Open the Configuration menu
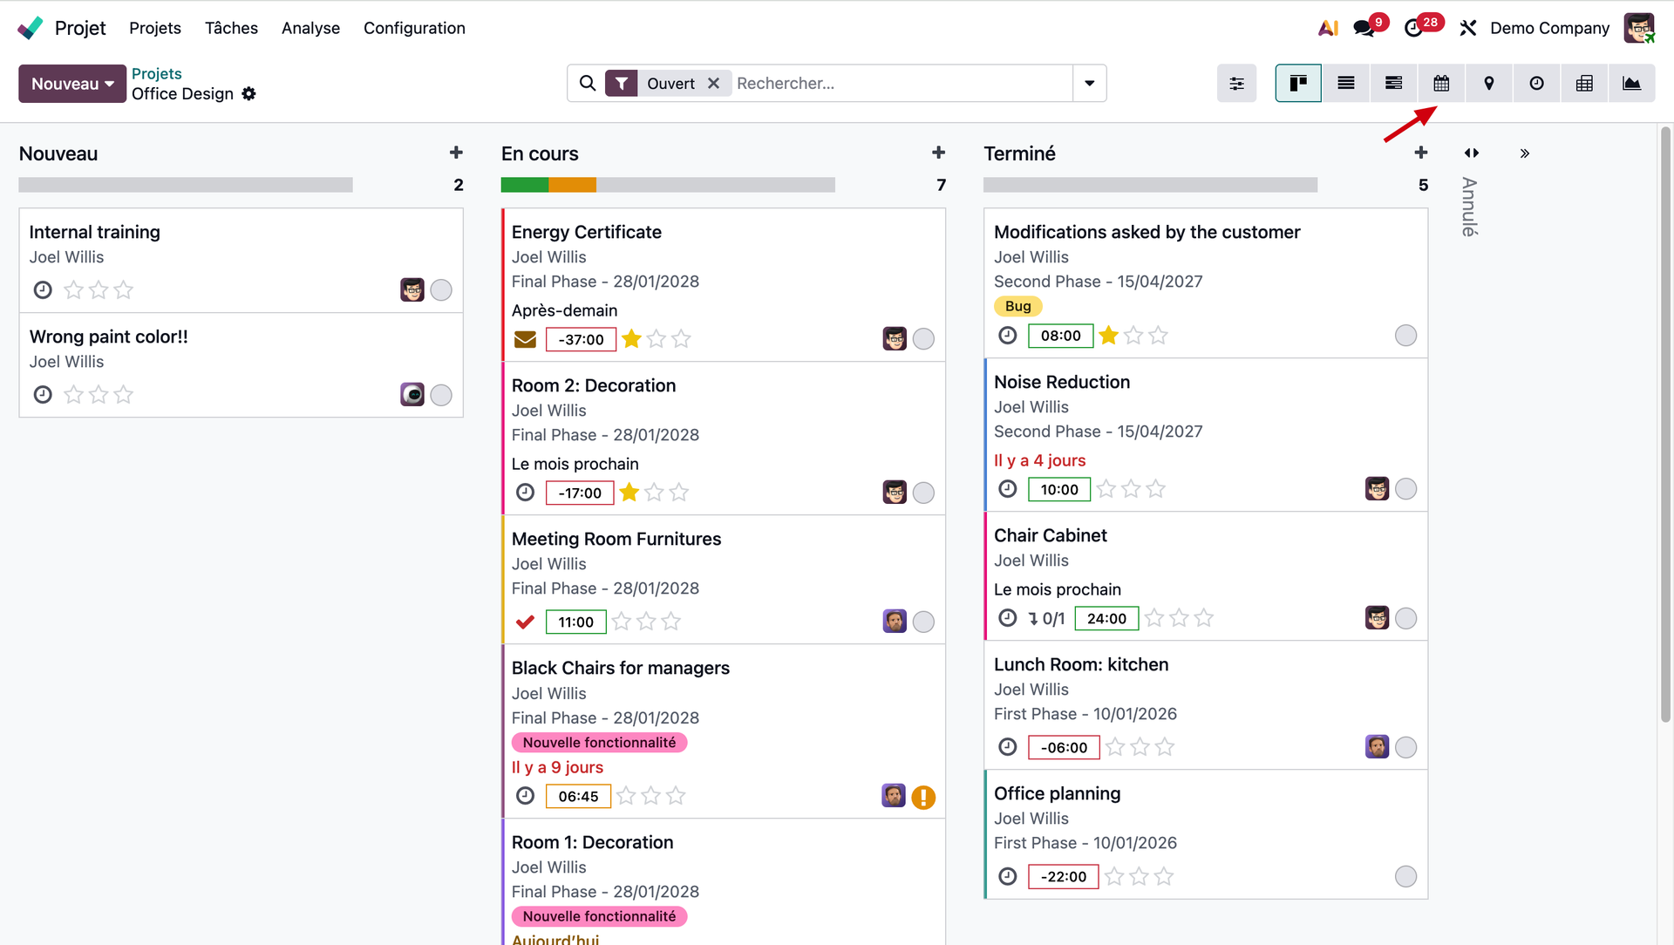This screenshot has width=1674, height=945. coord(414,28)
